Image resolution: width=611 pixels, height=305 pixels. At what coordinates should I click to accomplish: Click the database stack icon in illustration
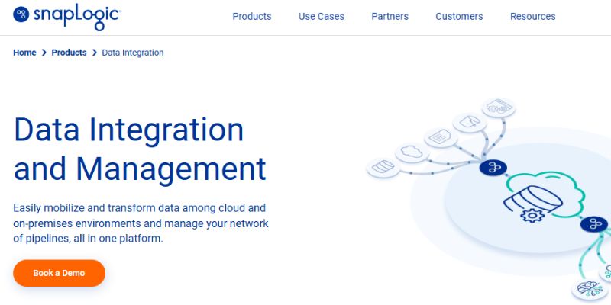click(383, 168)
